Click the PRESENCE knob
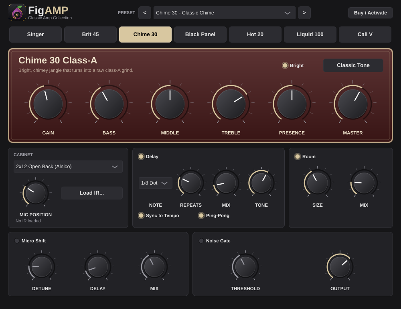Viewport: 401px width, 309px height. pyautogui.click(x=292, y=104)
